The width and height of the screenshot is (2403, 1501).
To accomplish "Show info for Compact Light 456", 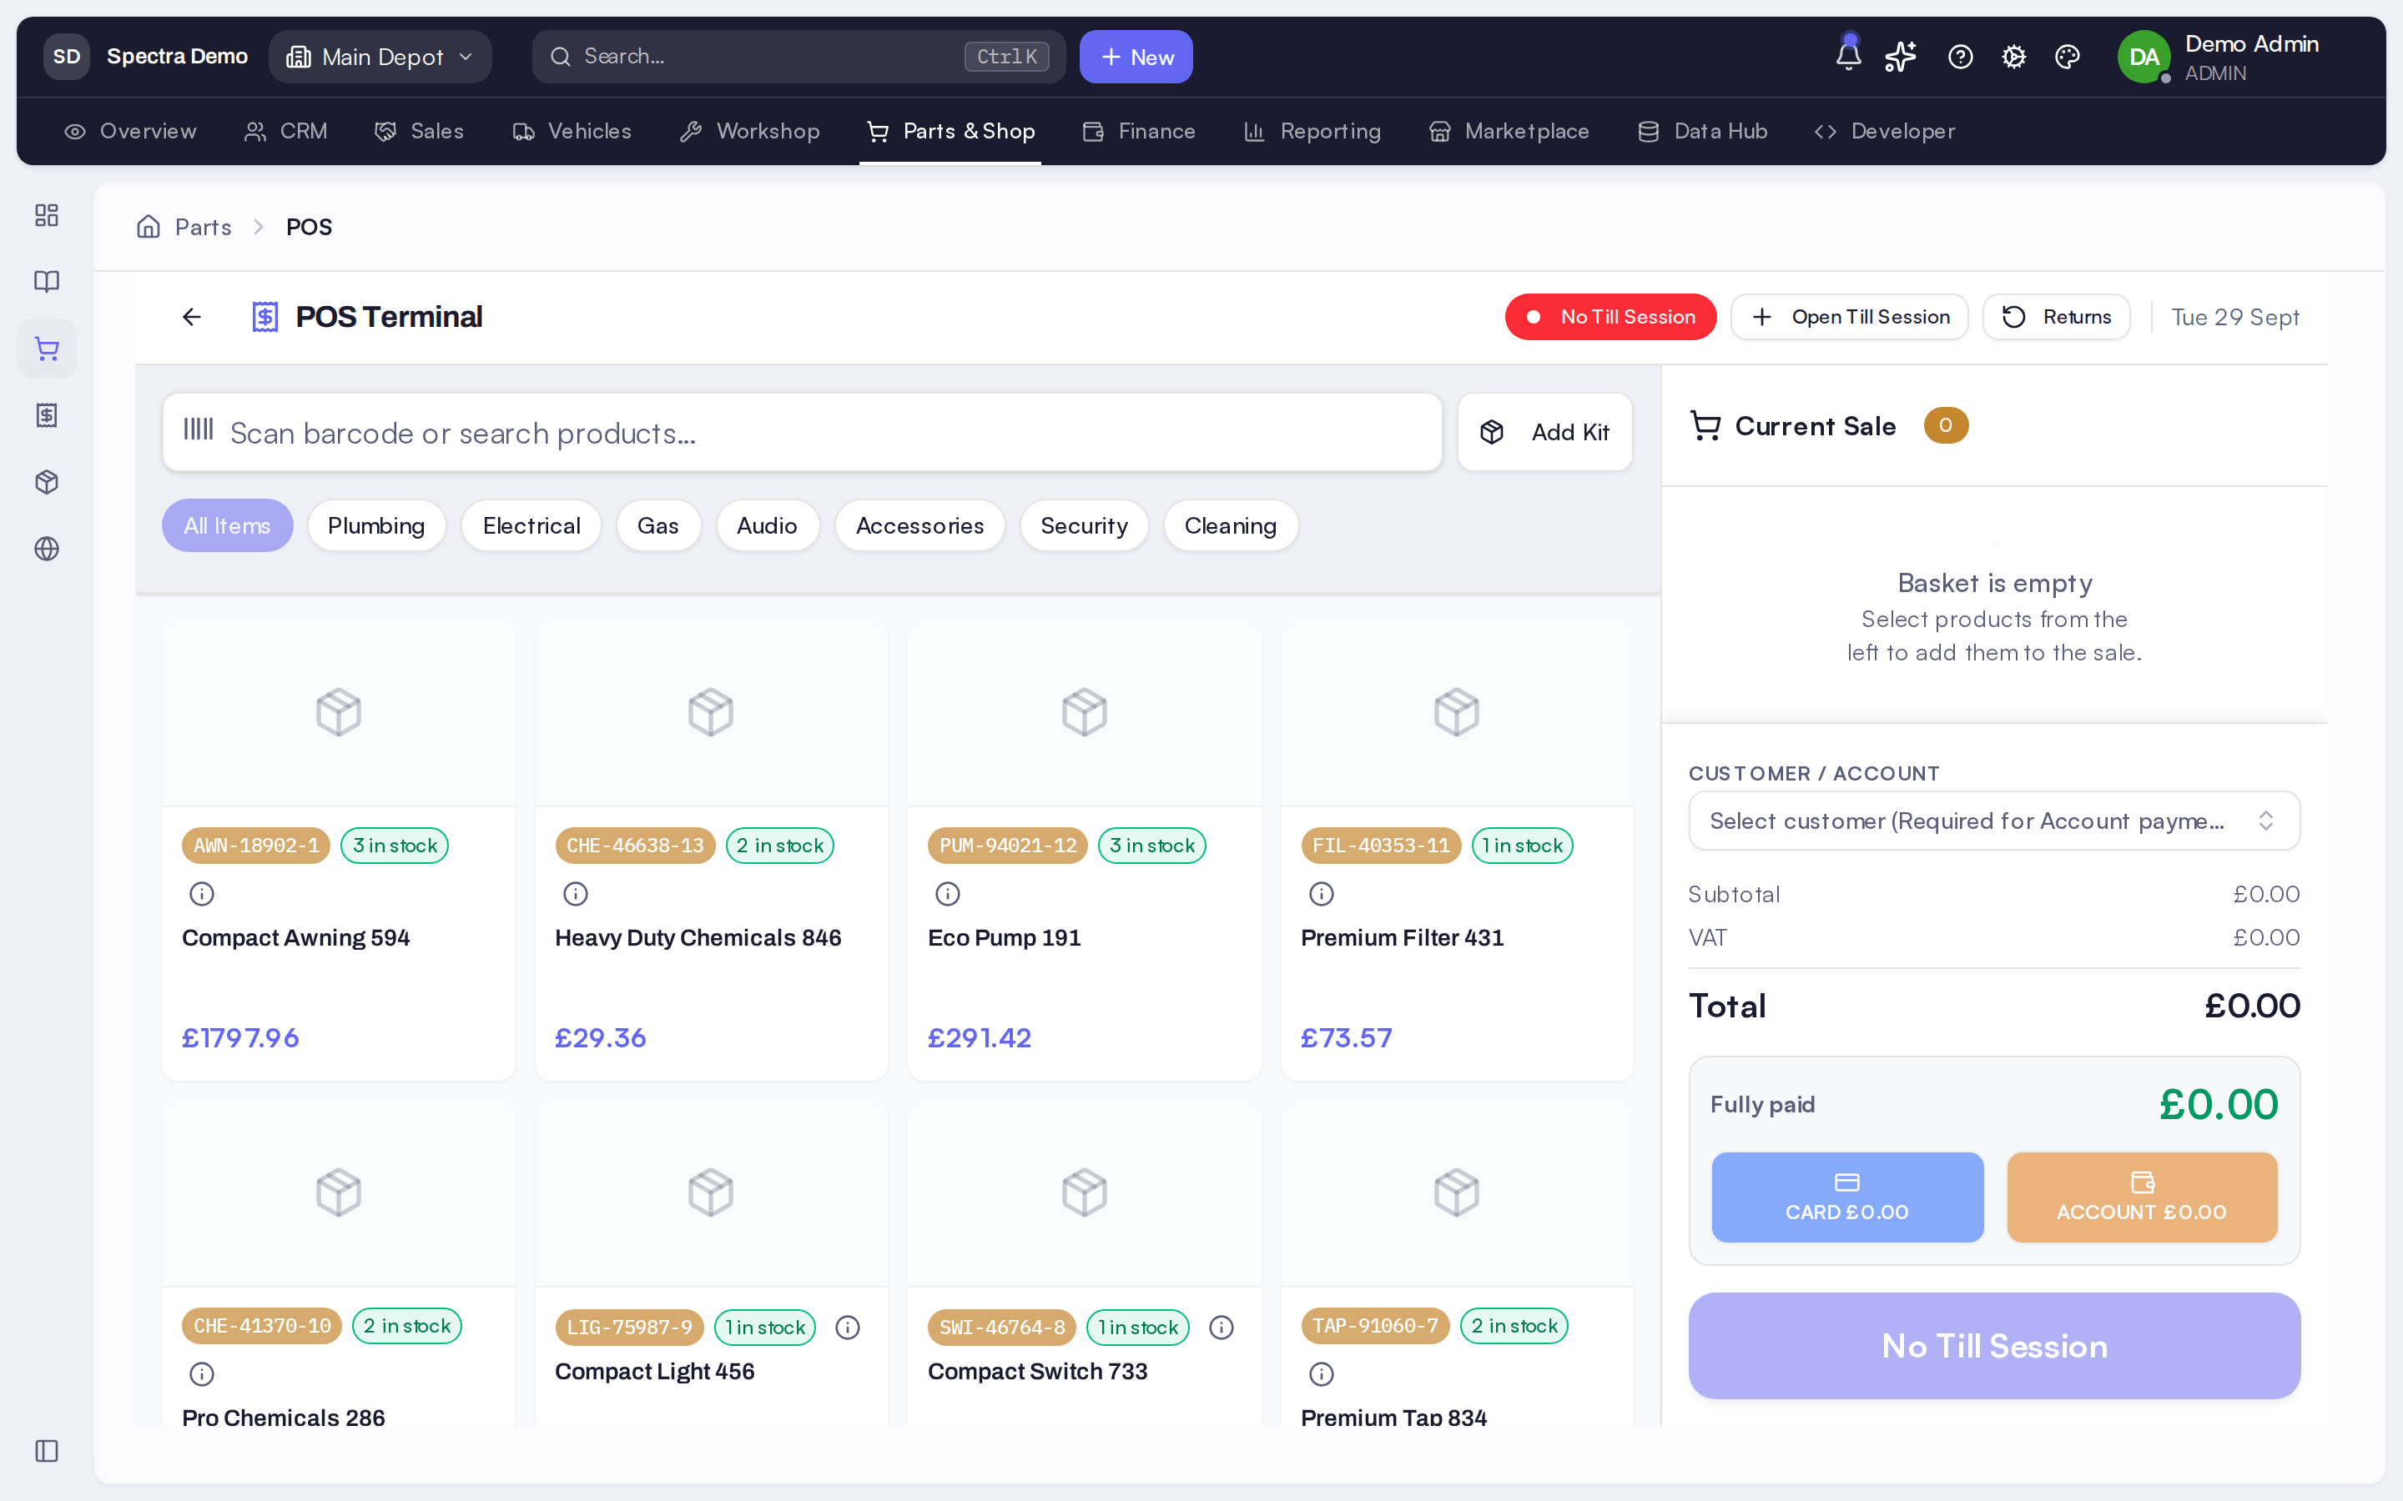I will click(847, 1328).
